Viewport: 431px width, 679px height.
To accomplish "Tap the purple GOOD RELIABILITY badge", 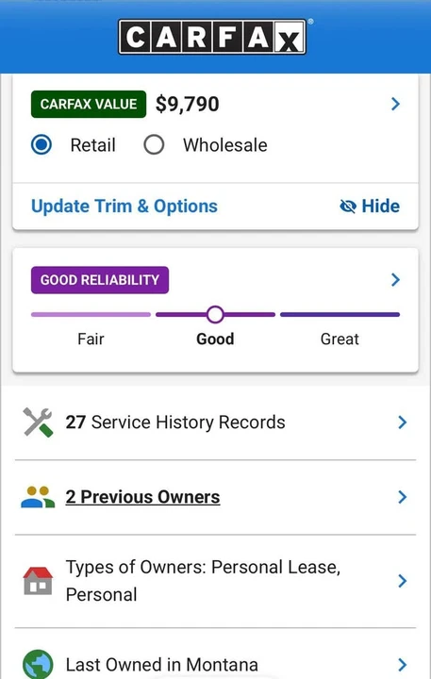I will click(100, 280).
